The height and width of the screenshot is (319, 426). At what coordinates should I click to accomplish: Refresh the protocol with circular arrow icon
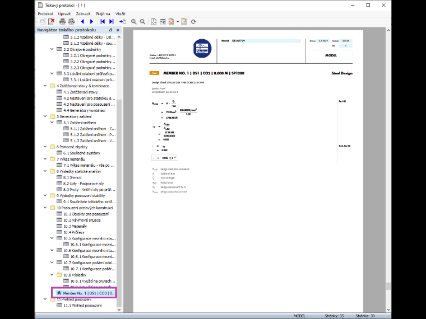click(193, 22)
